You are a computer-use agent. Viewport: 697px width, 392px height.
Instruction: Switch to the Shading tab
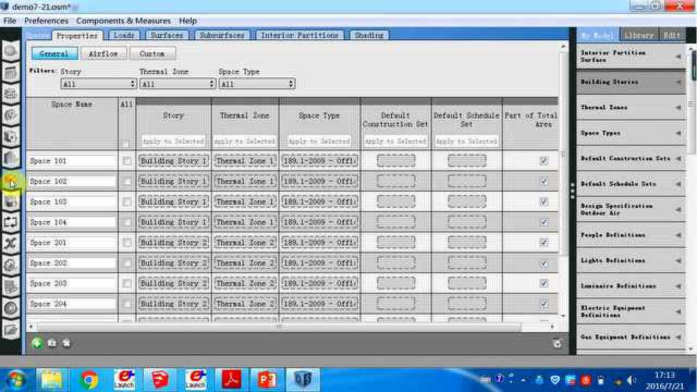369,35
